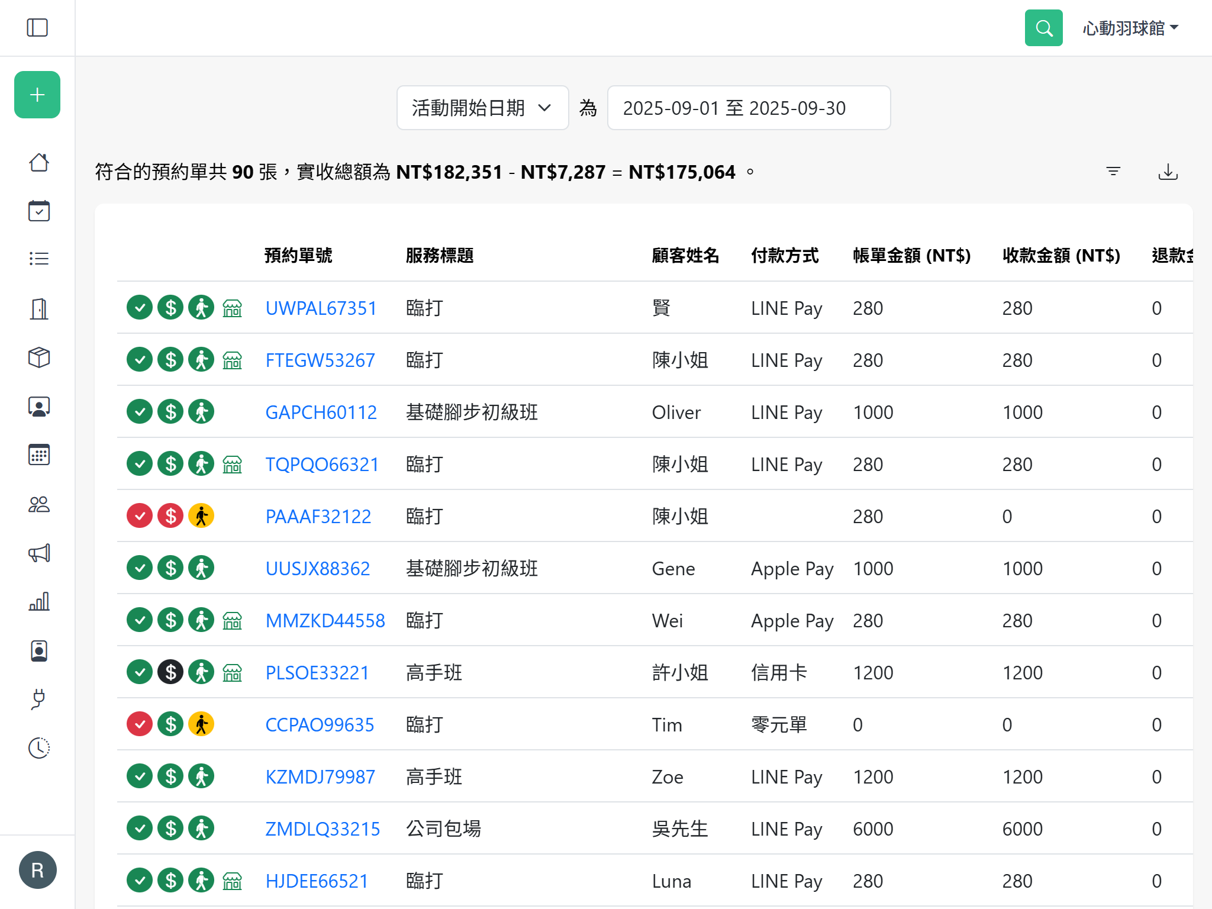Viewport: 1212px width, 909px height.
Task: Open booking TQPQO66321
Action: (x=322, y=465)
